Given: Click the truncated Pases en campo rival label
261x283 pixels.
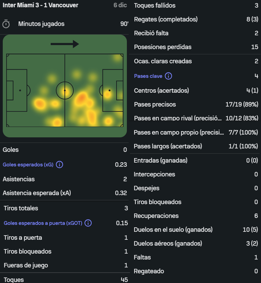Looking at the screenshot, I should [178, 118].
